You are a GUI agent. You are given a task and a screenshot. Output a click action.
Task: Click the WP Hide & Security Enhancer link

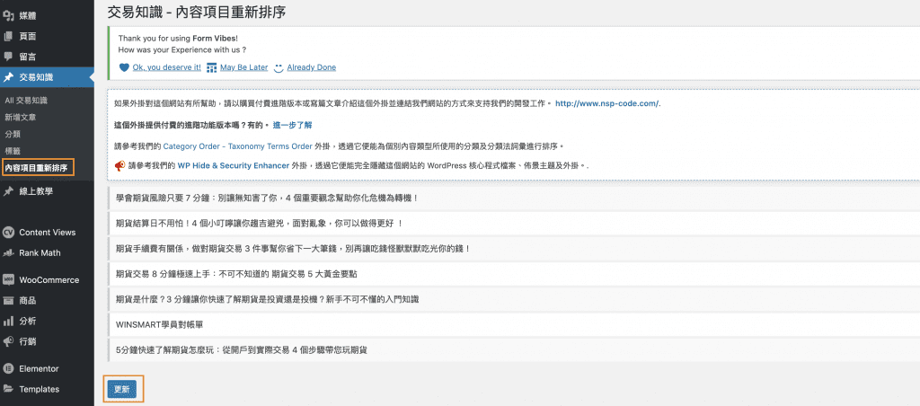pyautogui.click(x=232, y=166)
